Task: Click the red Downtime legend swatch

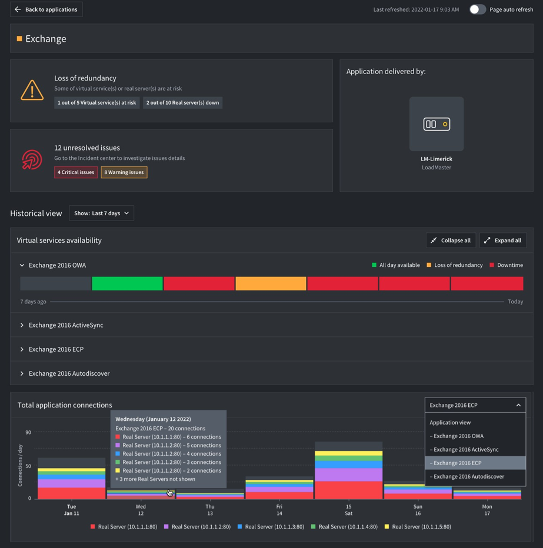Action: point(492,265)
